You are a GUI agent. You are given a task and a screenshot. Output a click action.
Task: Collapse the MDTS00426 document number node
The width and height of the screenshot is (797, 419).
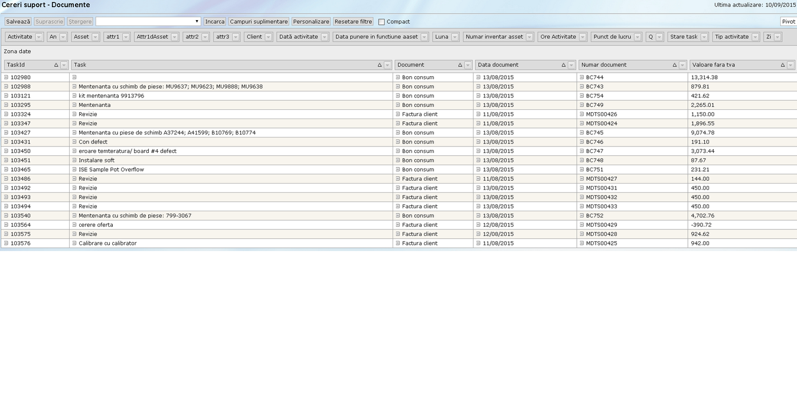[x=582, y=114]
